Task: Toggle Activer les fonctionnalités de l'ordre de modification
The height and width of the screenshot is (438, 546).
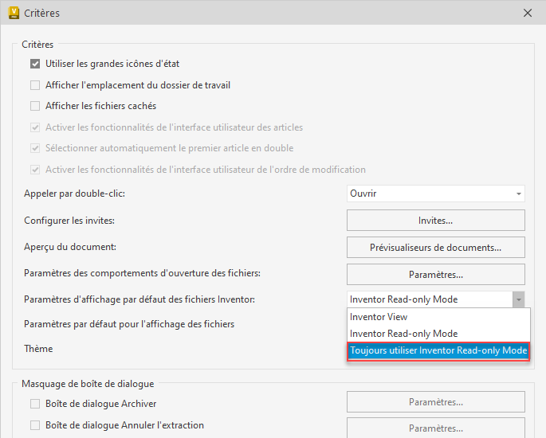Action: pyautogui.click(x=35, y=170)
